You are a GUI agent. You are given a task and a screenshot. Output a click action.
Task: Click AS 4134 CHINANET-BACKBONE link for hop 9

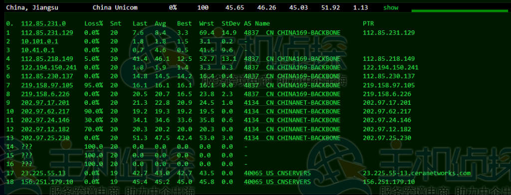point(292,103)
